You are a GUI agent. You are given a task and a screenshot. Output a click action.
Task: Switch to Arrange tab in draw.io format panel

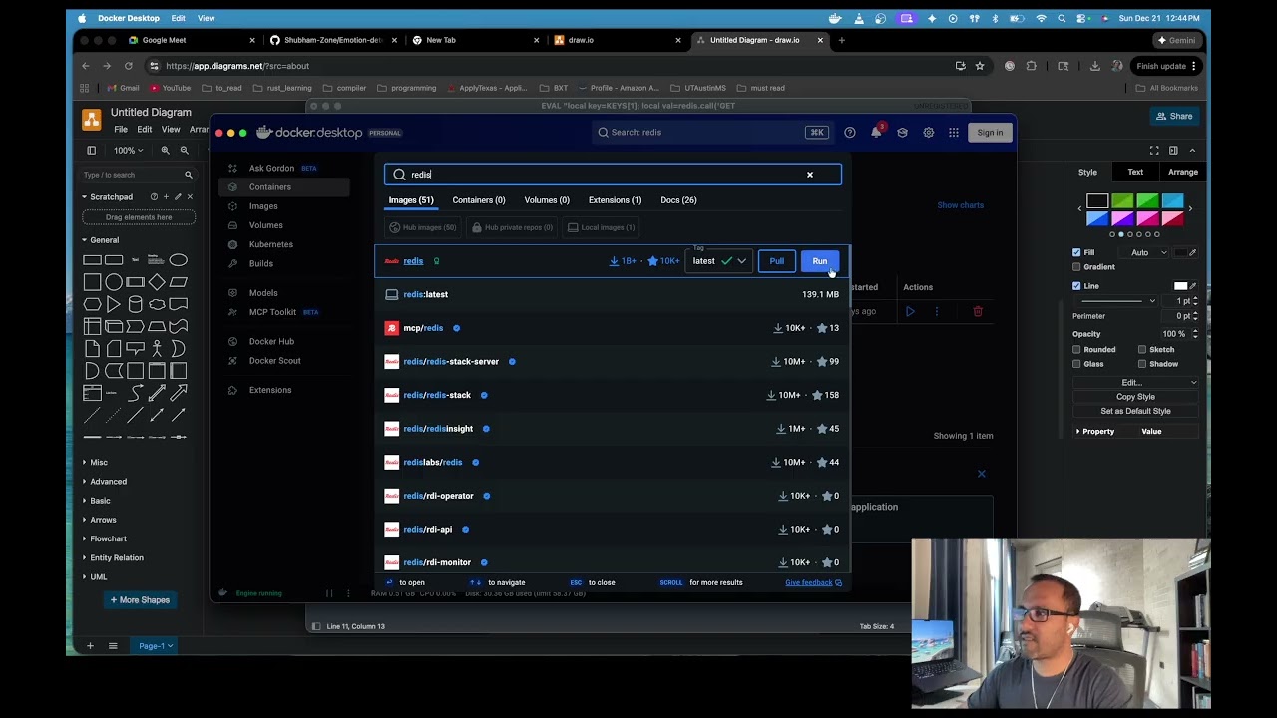(1183, 173)
